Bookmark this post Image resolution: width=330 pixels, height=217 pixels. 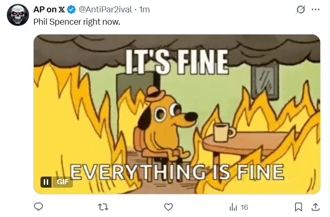tap(298, 207)
